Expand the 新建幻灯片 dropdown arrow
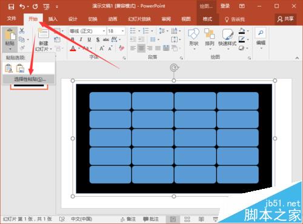Screen dimensions: 303x224 click(51, 49)
